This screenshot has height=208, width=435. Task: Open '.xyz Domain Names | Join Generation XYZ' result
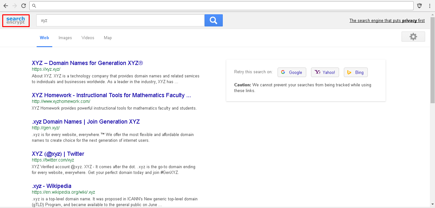click(86, 122)
